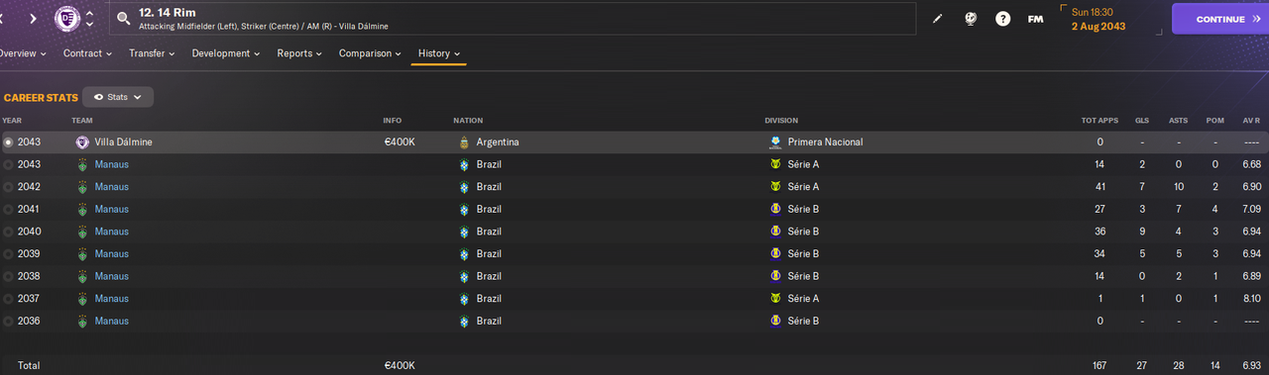The image size is (1269, 375).
Task: Click the Argentina flag icon
Action: click(x=463, y=142)
